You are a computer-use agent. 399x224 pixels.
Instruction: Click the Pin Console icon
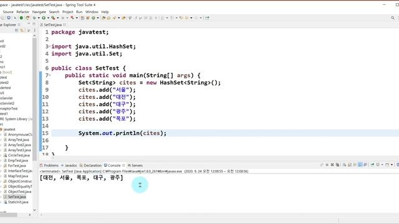click(x=372, y=165)
